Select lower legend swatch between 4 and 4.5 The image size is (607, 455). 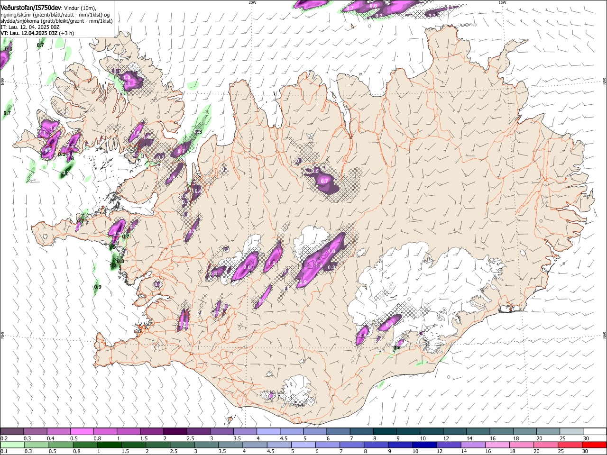254,445
